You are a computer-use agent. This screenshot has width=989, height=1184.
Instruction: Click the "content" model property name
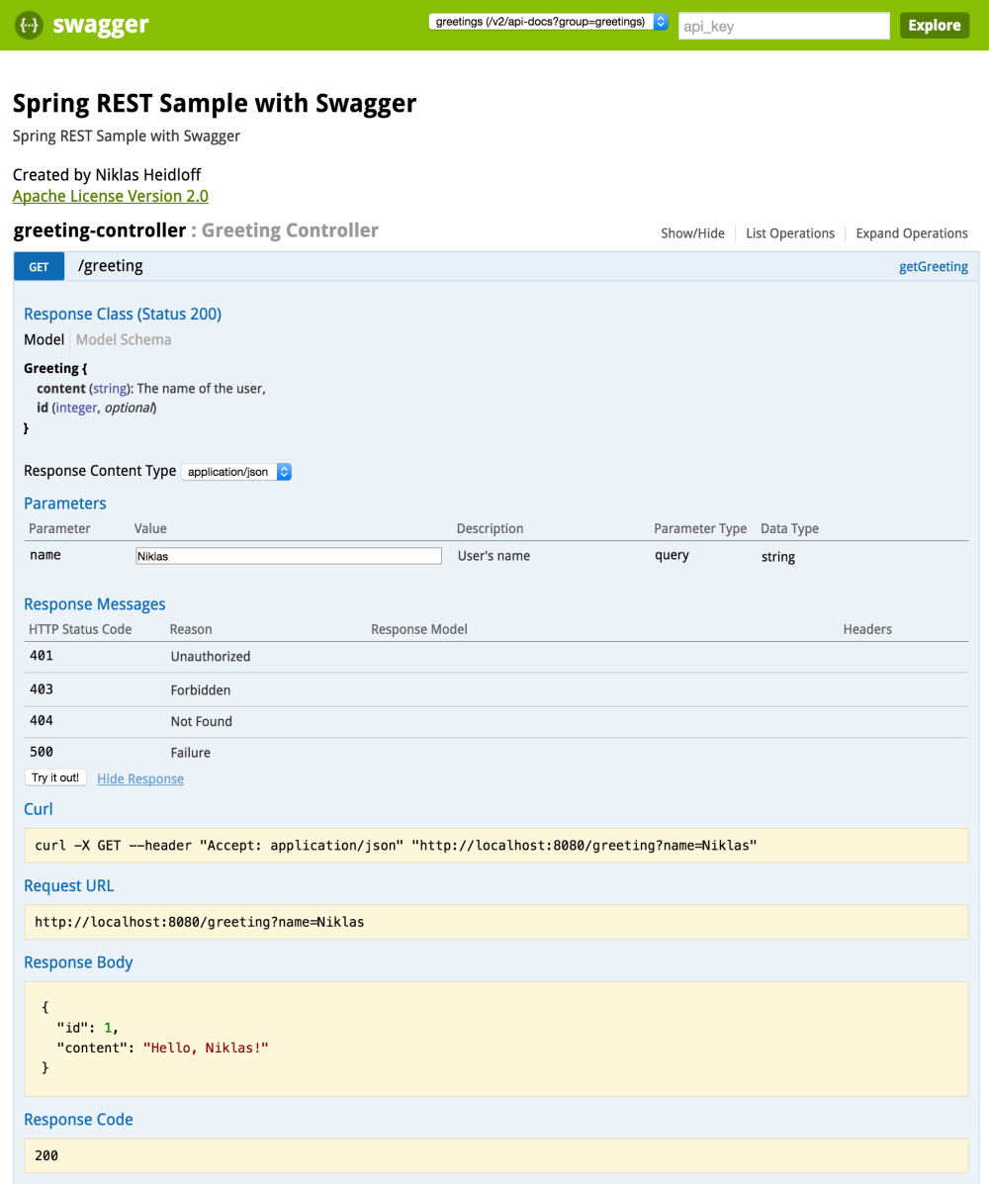(61, 389)
